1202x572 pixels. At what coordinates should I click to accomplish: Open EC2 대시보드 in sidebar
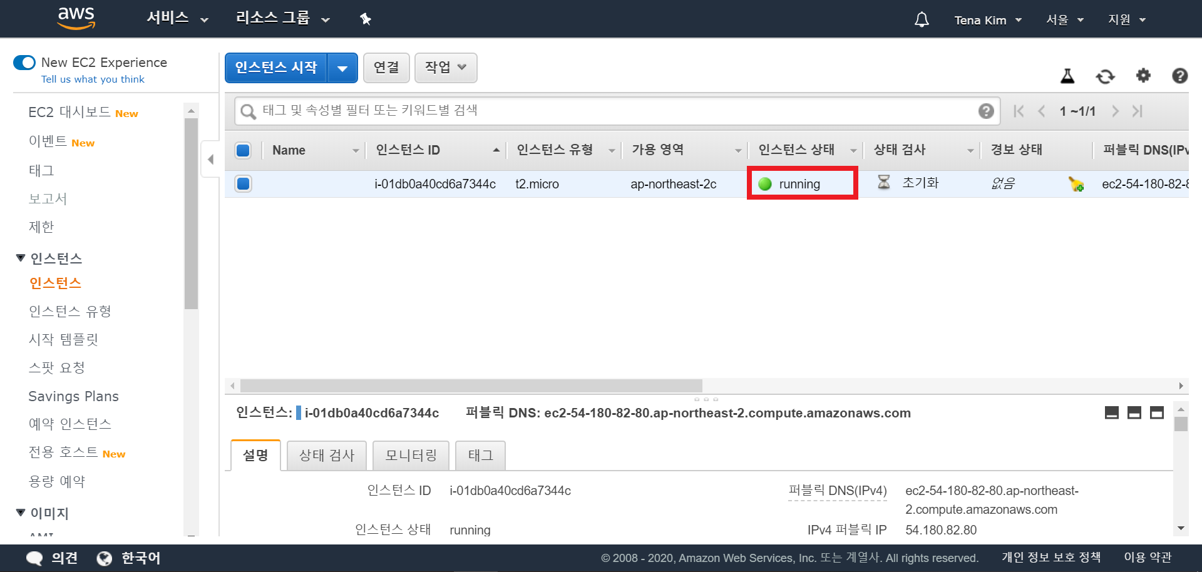pyautogui.click(x=69, y=113)
